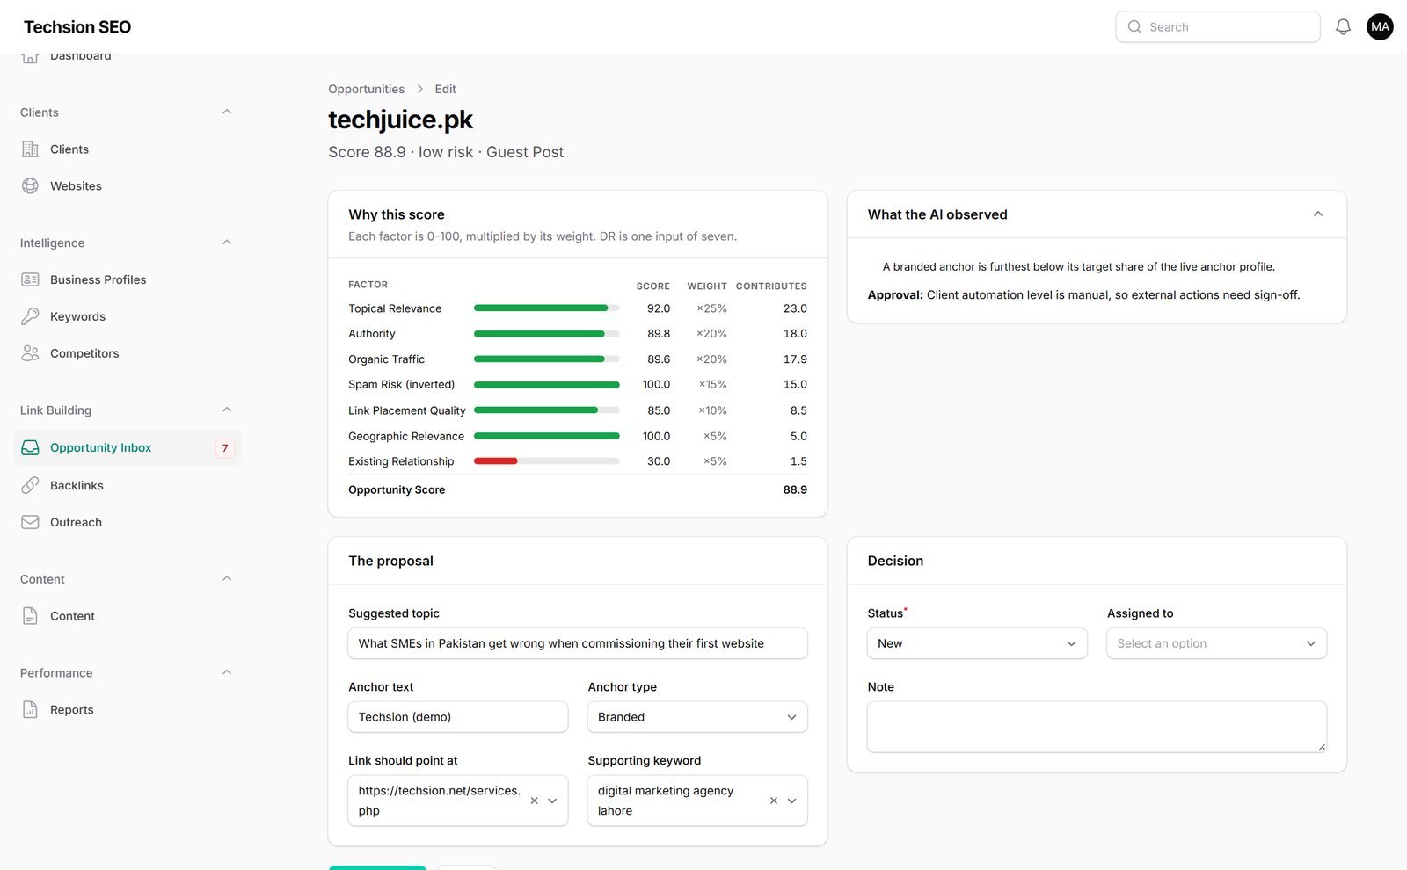The height and width of the screenshot is (870, 1407).
Task: Open Outreach from the sidebar
Action: 128,522
